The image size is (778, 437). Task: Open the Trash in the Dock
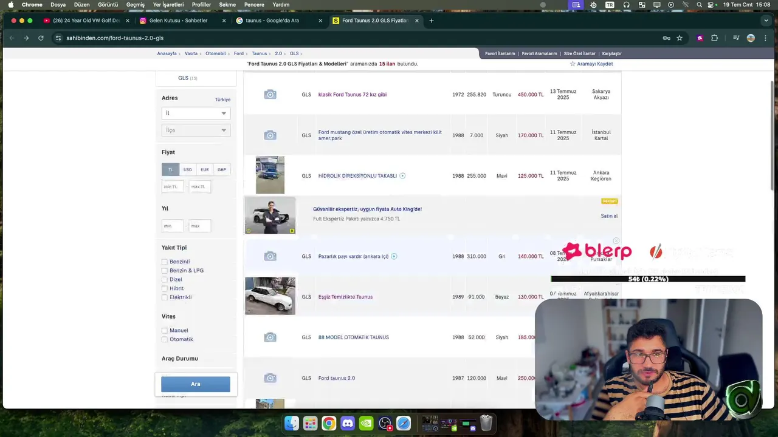pyautogui.click(x=486, y=423)
